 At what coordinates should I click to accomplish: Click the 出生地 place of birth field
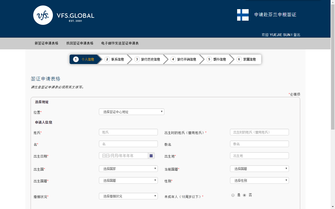259,156
